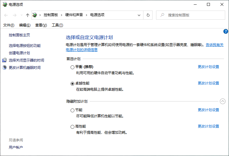Click the sleep moon icon in sidebar

(x=4, y=67)
